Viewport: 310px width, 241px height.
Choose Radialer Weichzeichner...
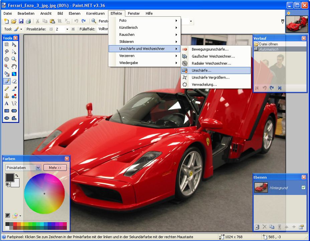pyautogui.click(x=216, y=63)
